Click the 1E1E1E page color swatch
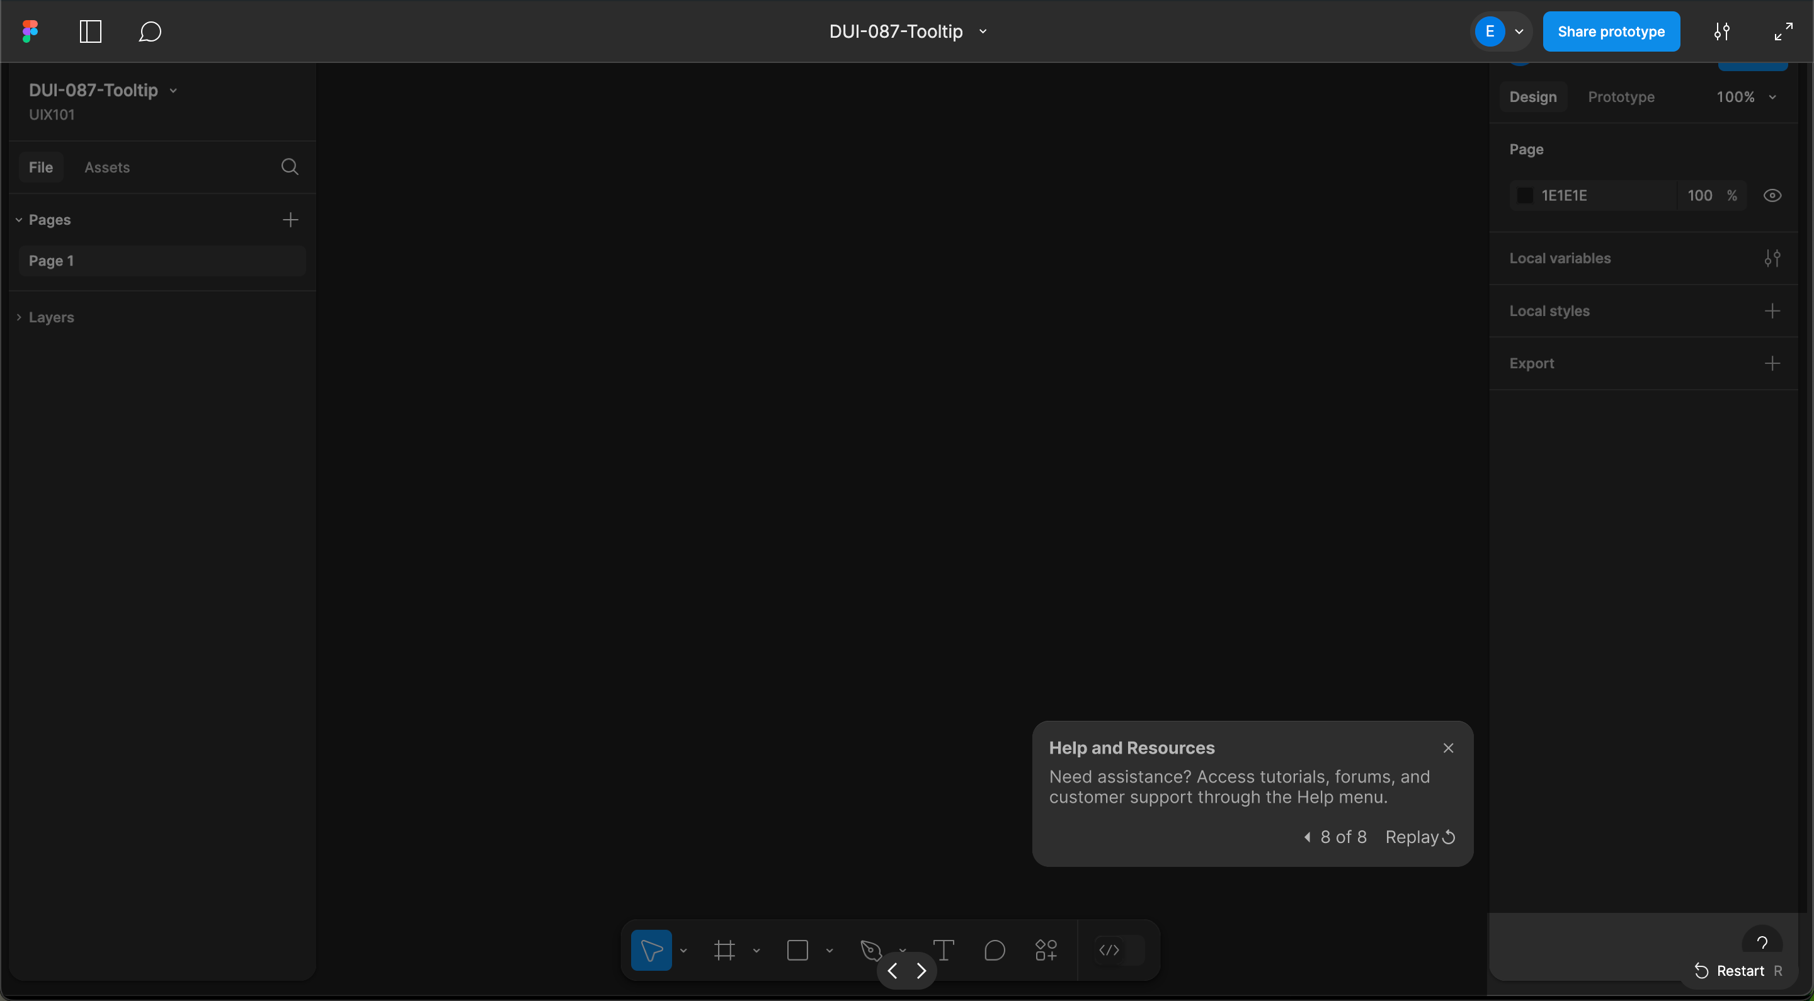1814x1001 pixels. click(1524, 196)
